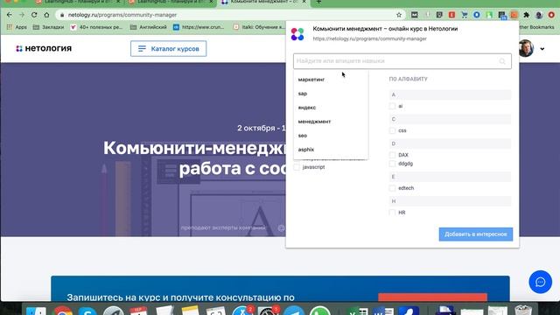Open Skype from the dock
The height and width of the screenshot is (315, 560).
click(87, 311)
